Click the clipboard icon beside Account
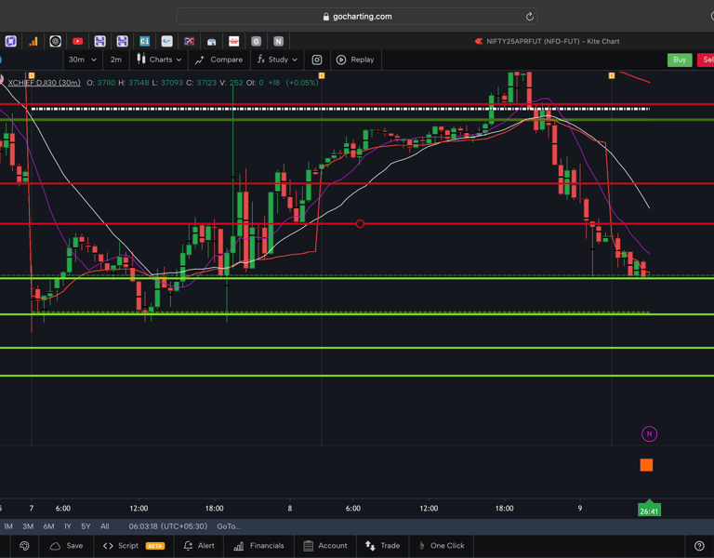The width and height of the screenshot is (714, 558). tap(309, 546)
